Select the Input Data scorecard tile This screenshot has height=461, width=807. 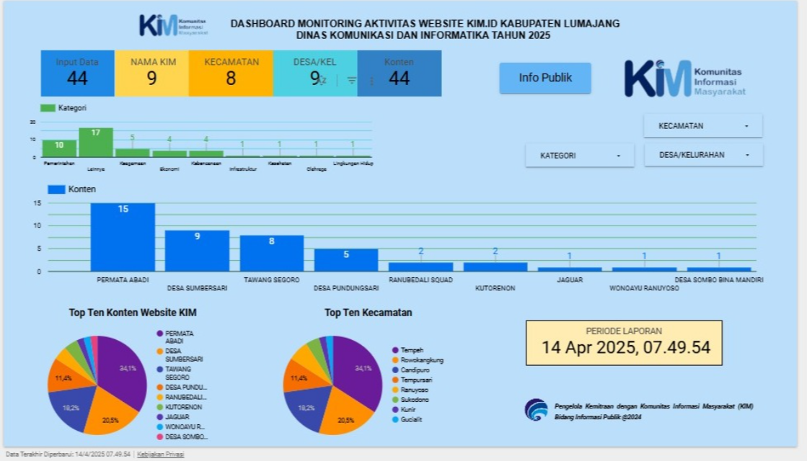77,73
